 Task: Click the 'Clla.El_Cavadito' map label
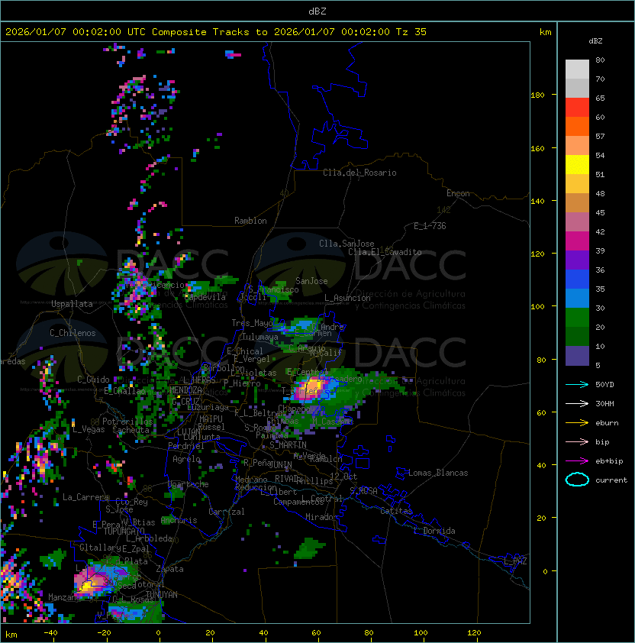[x=385, y=252]
